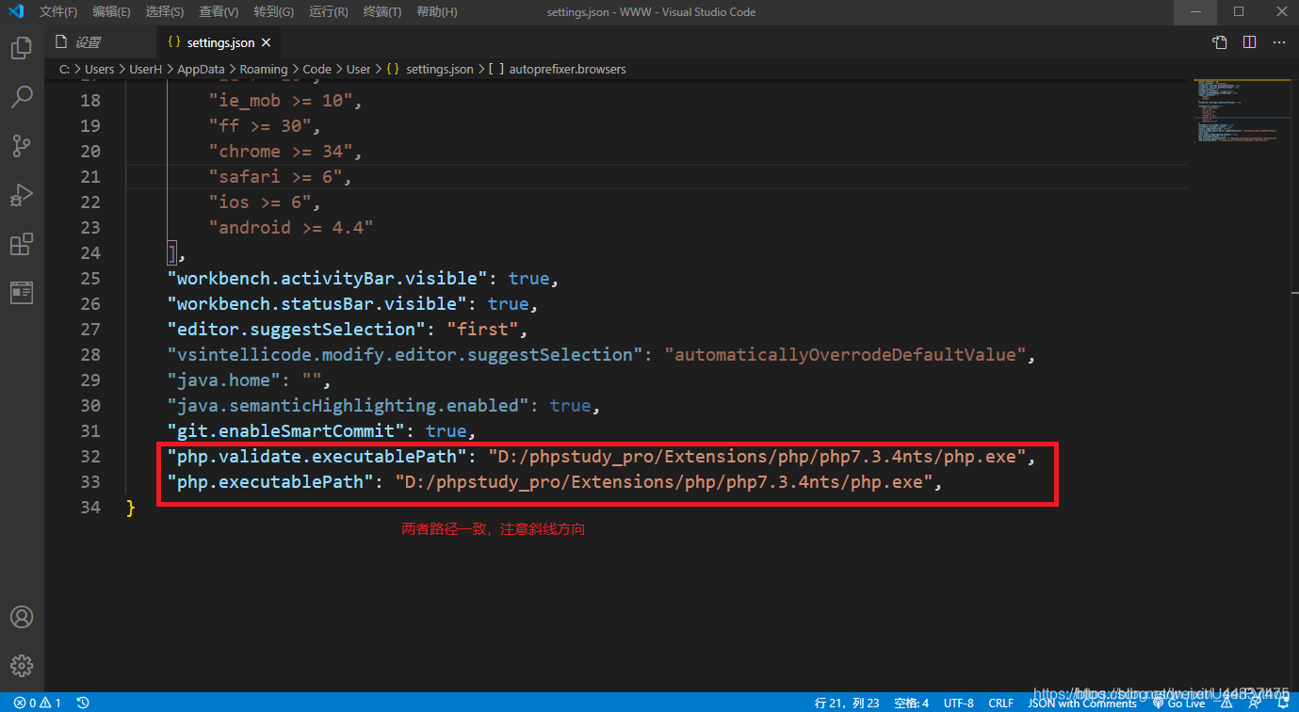Open the editor More Actions ellipsis menu
Viewport: 1299px width, 712px height.
click(x=1278, y=42)
